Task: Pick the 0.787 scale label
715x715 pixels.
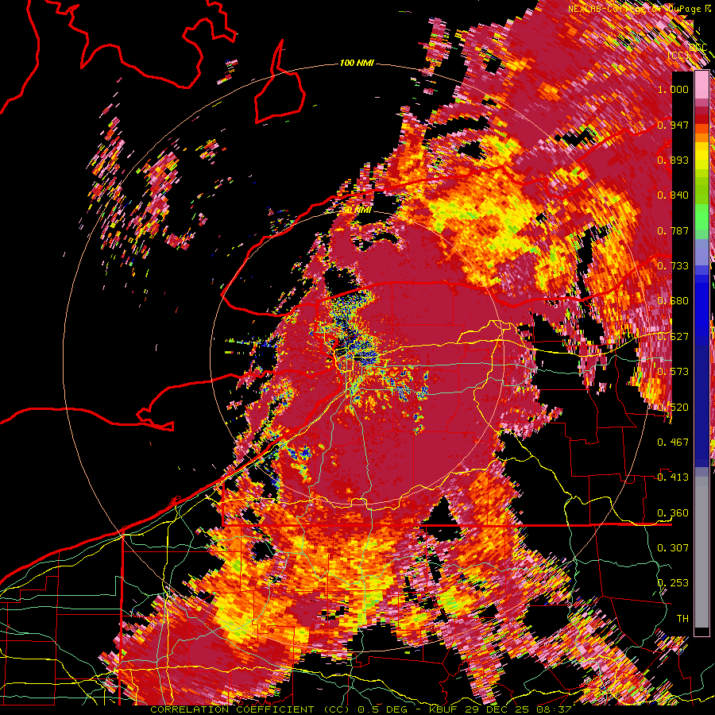Action: [x=673, y=230]
